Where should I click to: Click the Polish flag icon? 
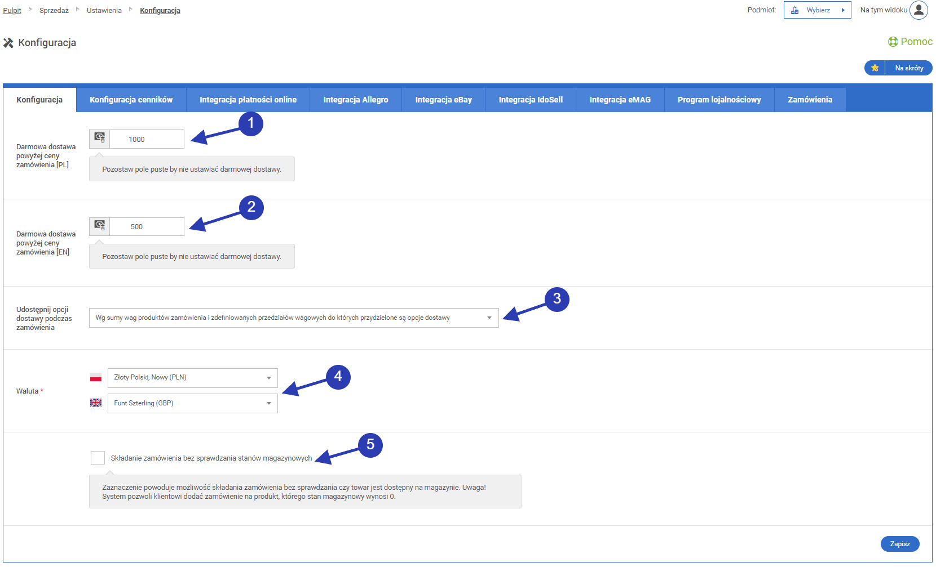[96, 378]
